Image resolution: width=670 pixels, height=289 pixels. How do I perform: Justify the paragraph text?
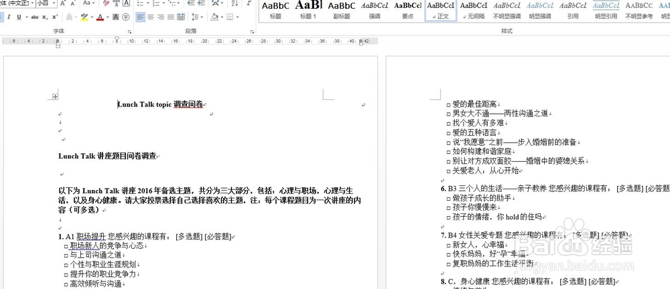coord(170,17)
